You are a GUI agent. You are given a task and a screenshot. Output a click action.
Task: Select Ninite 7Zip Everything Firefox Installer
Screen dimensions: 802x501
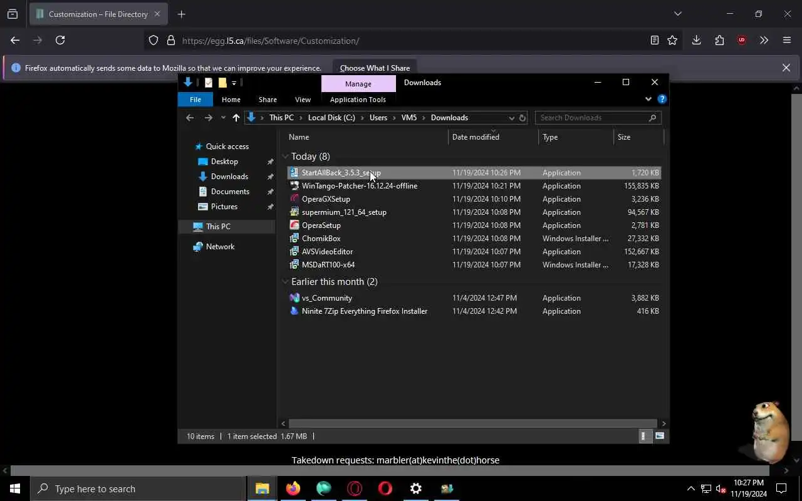(x=474, y=311)
